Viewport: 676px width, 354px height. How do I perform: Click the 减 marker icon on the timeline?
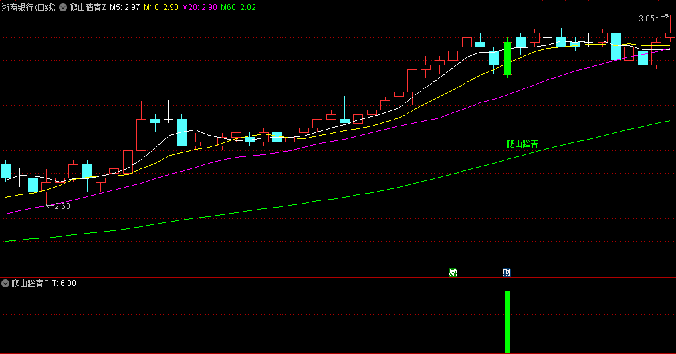(453, 272)
